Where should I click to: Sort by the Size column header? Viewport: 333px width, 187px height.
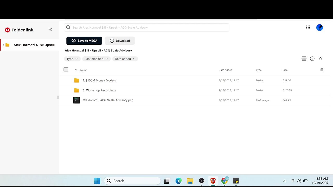point(285,70)
